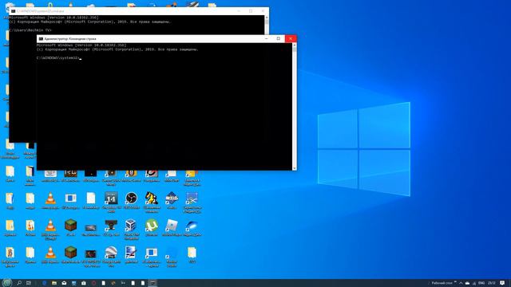The image size is (511, 287).
Task: Expand the Desktop toolbar double chevron
Action: coord(455,282)
